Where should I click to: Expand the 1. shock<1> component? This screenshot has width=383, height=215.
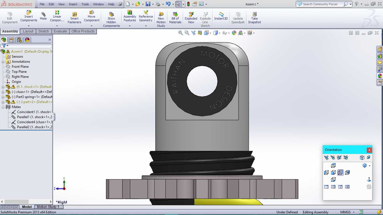[x=3, y=87]
